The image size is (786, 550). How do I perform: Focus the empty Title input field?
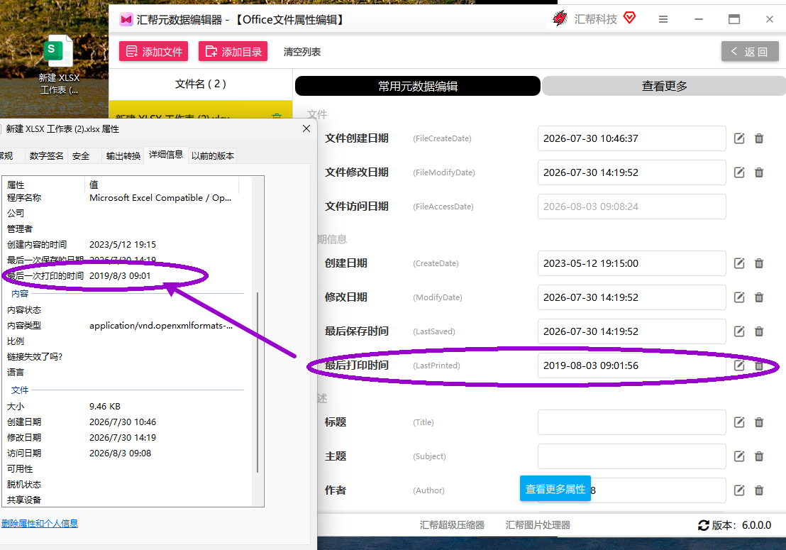(631, 422)
